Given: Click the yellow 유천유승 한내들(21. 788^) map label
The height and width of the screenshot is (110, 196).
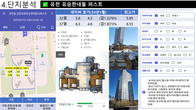Looking at the screenshot, I should pos(17,68).
